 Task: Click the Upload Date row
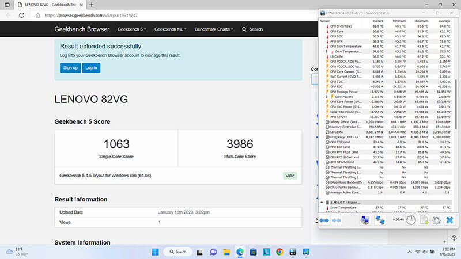tap(178, 212)
